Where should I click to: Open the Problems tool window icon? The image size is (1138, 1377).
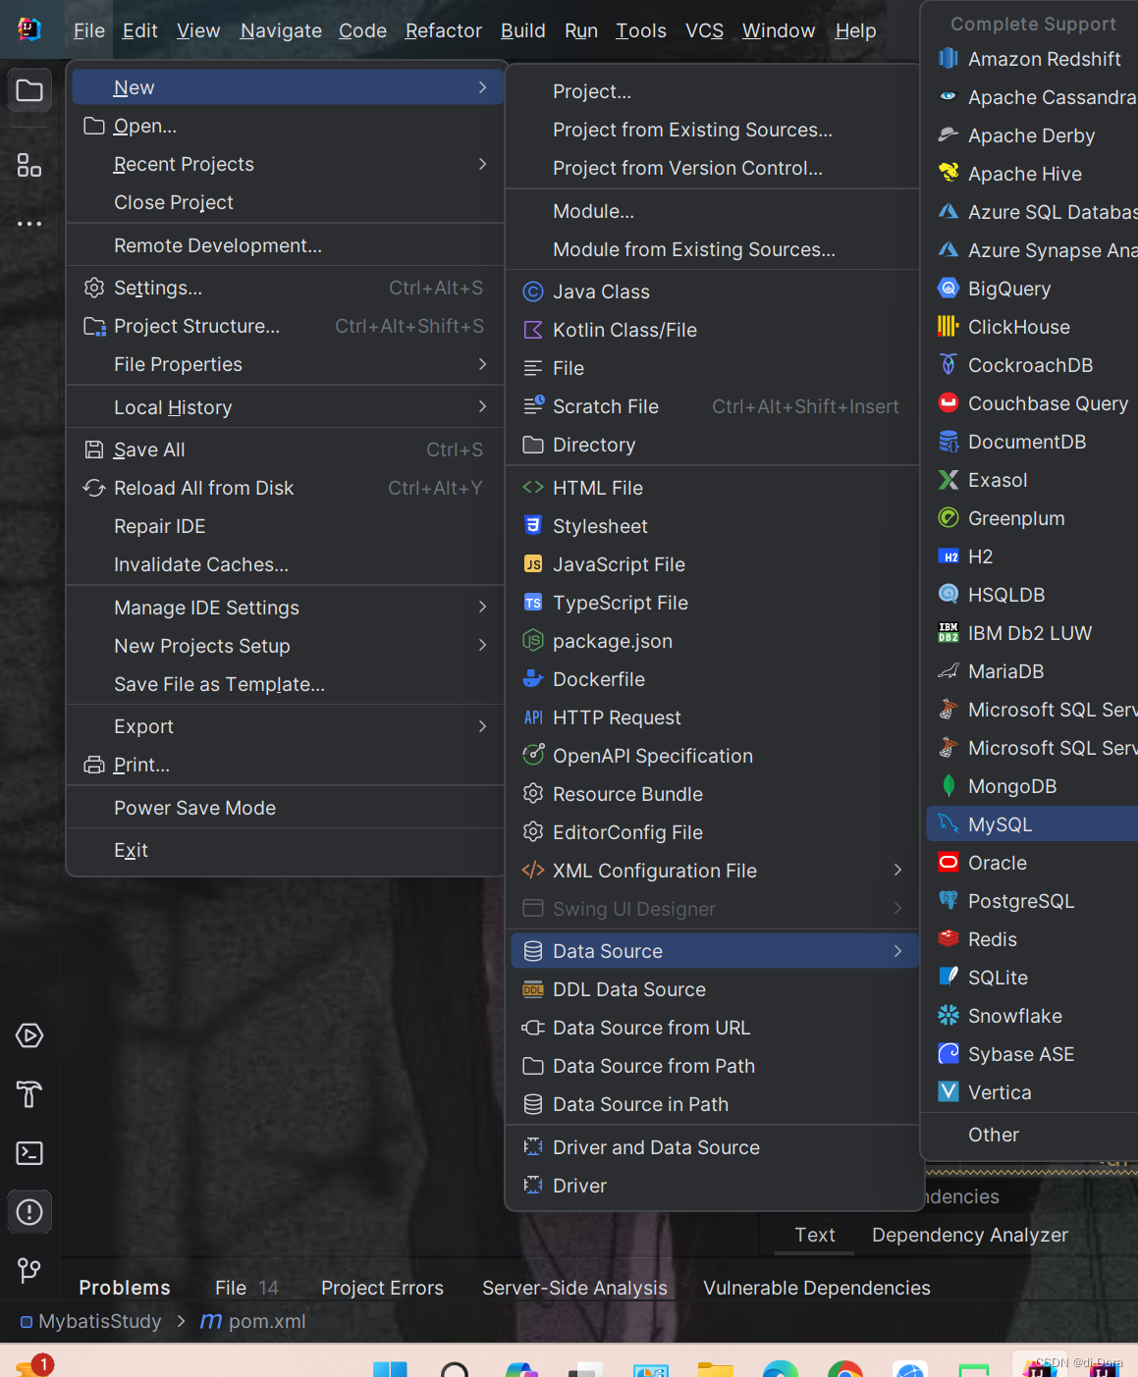(29, 1212)
